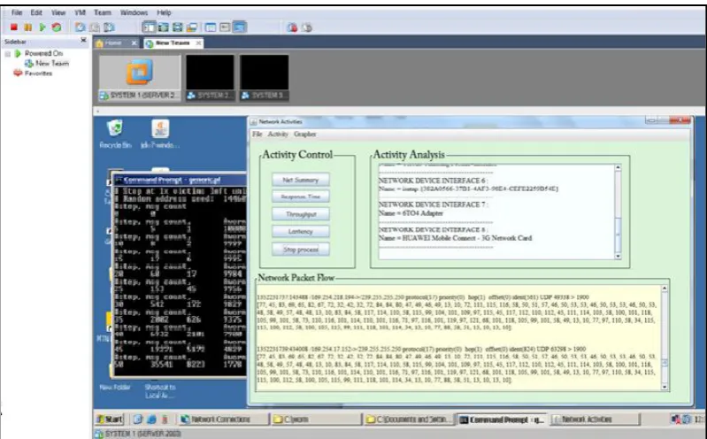Open the Team menu

(103, 12)
